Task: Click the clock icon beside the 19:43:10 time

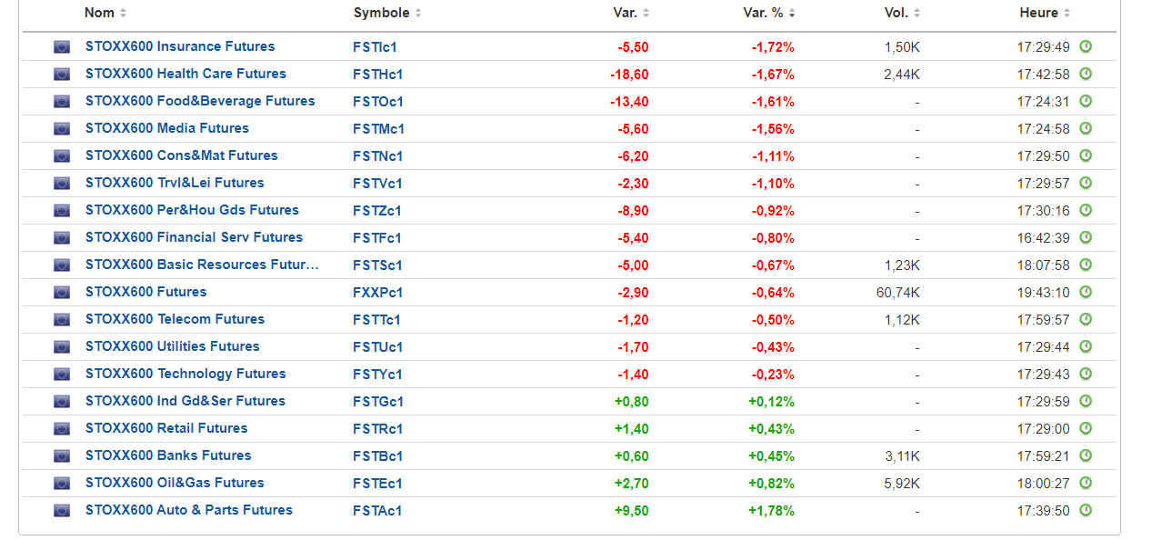Action: click(1086, 292)
